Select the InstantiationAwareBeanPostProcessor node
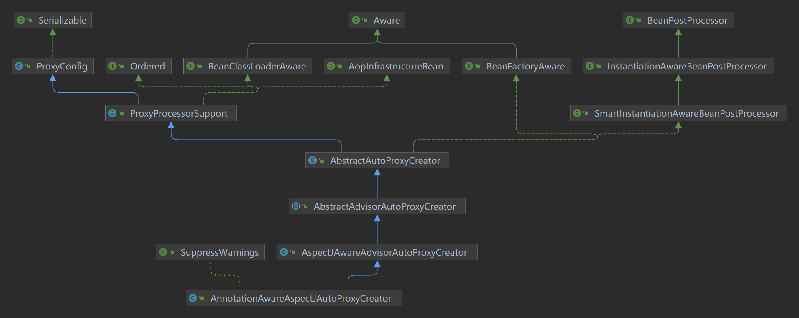Image resolution: width=799 pixels, height=318 pixels. [x=686, y=66]
